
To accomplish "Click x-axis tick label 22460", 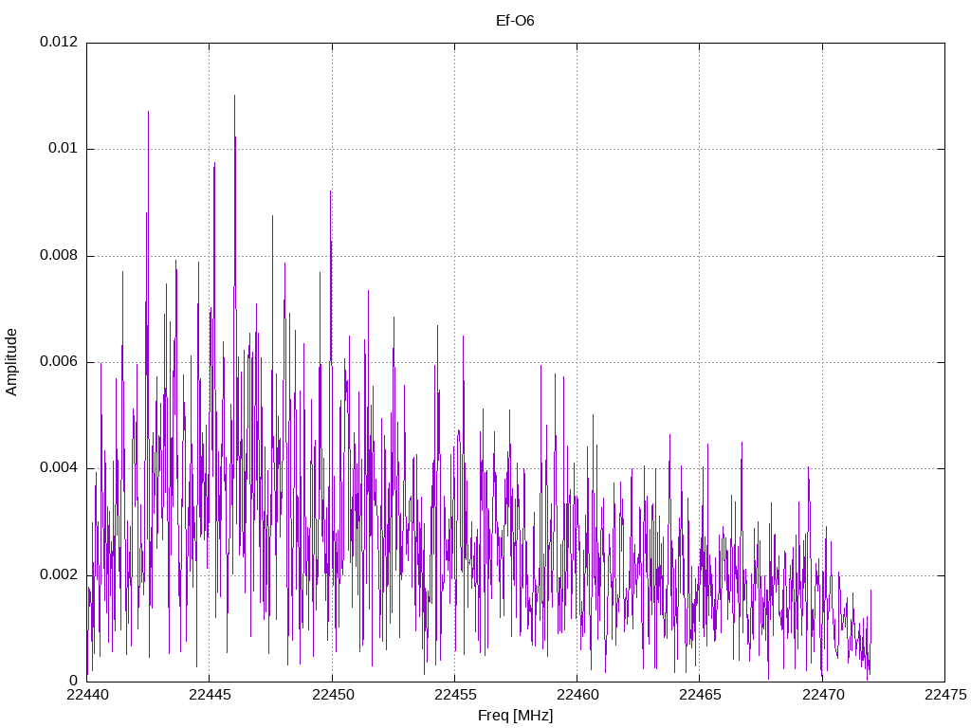I will pos(577,695).
